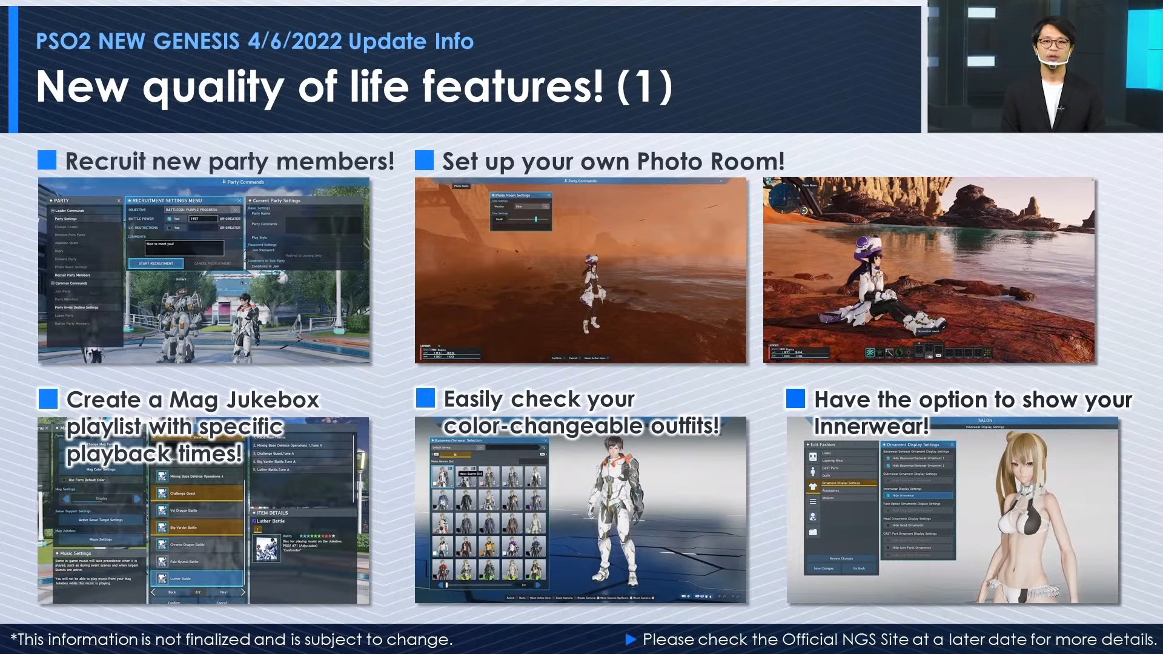Select playlist entry 4 Big Varder Battle, Tune A

coord(302,461)
